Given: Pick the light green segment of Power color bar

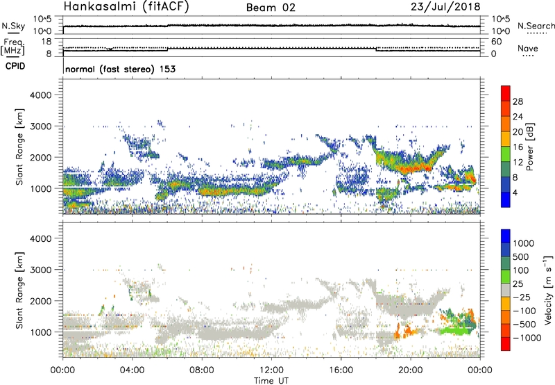Looking at the screenshot, I should coord(506,154).
